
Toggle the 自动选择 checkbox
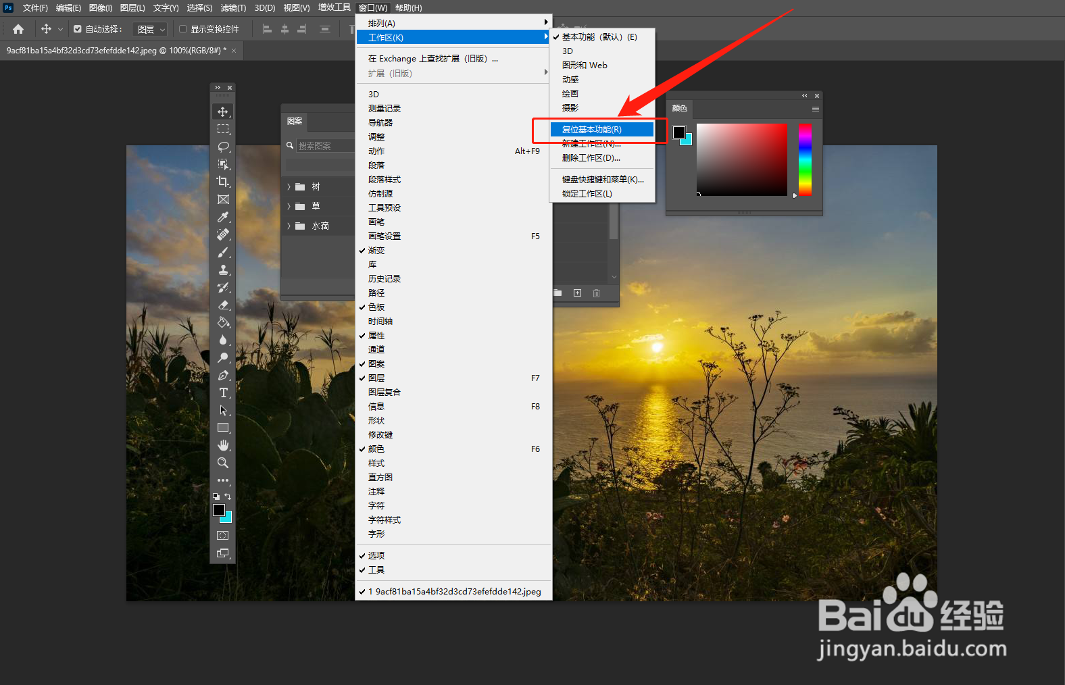point(78,29)
